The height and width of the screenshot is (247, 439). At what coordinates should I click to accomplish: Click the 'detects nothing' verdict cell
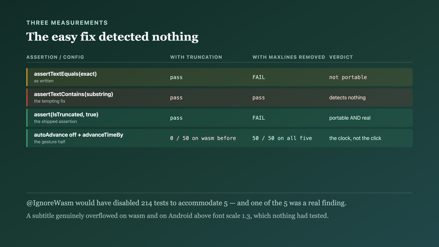[347, 98]
